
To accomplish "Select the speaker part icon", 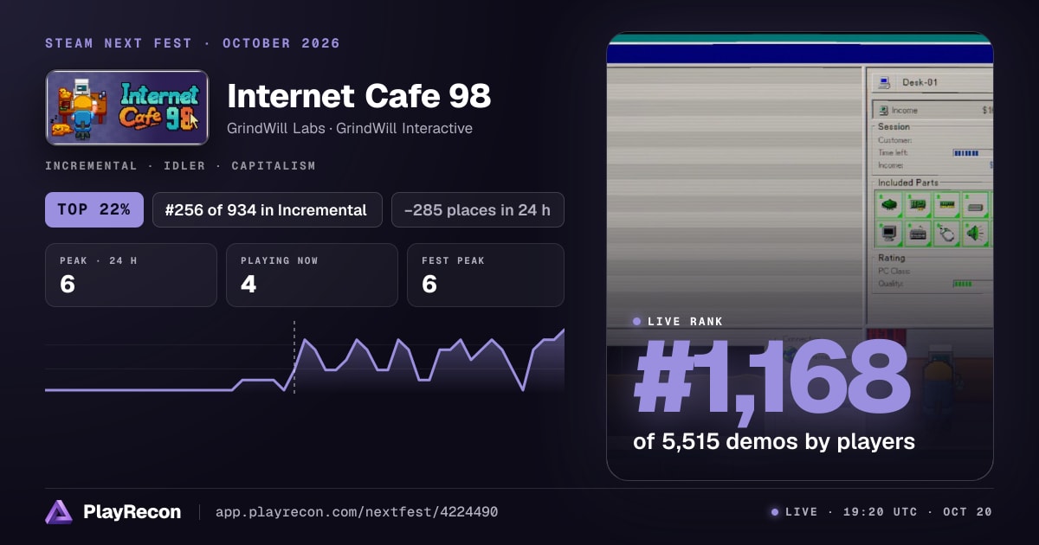I will tap(977, 234).
